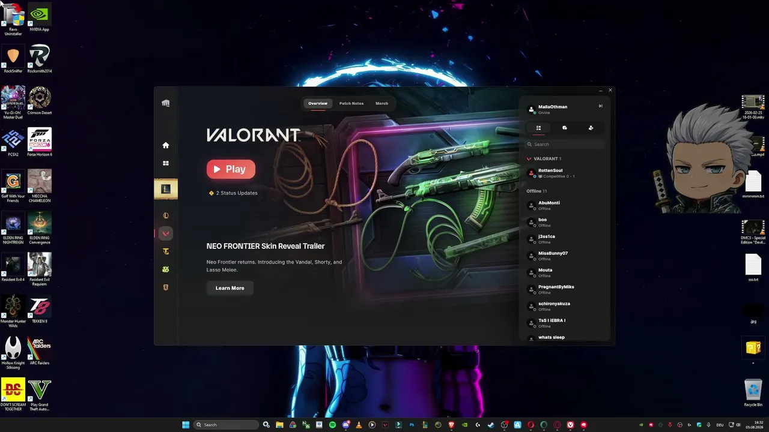Open Forza Horizon 6 desktop shortcut
The height and width of the screenshot is (432, 769).
pos(39,142)
